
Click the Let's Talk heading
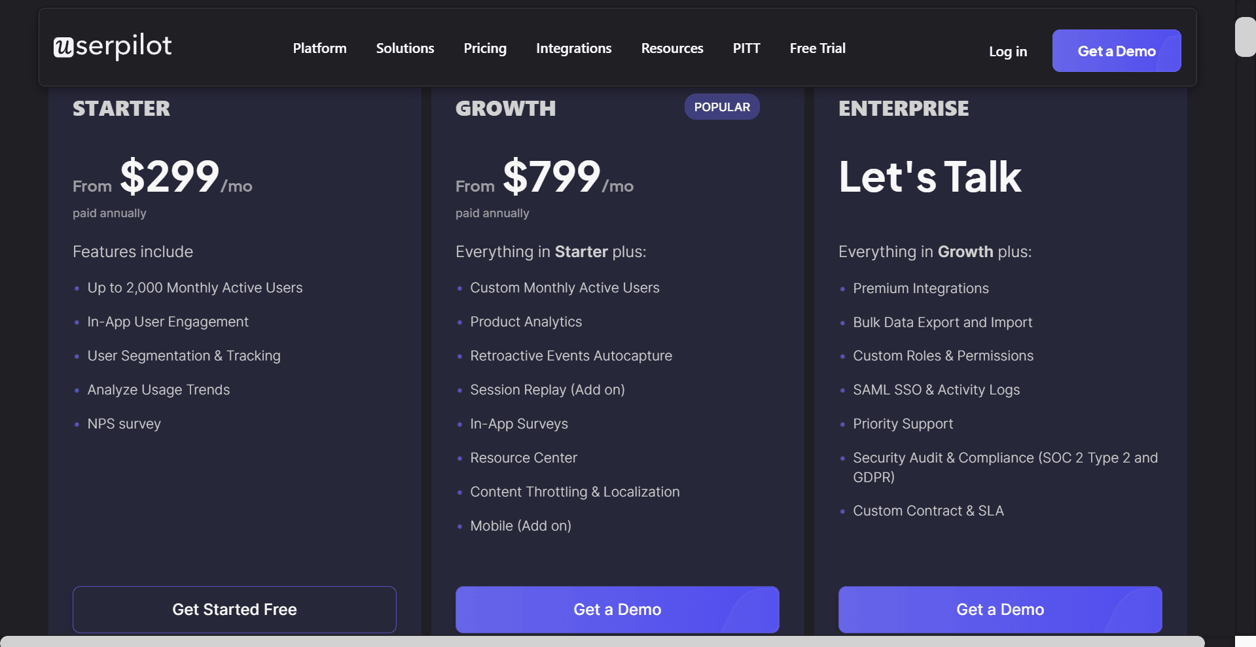pos(929,177)
